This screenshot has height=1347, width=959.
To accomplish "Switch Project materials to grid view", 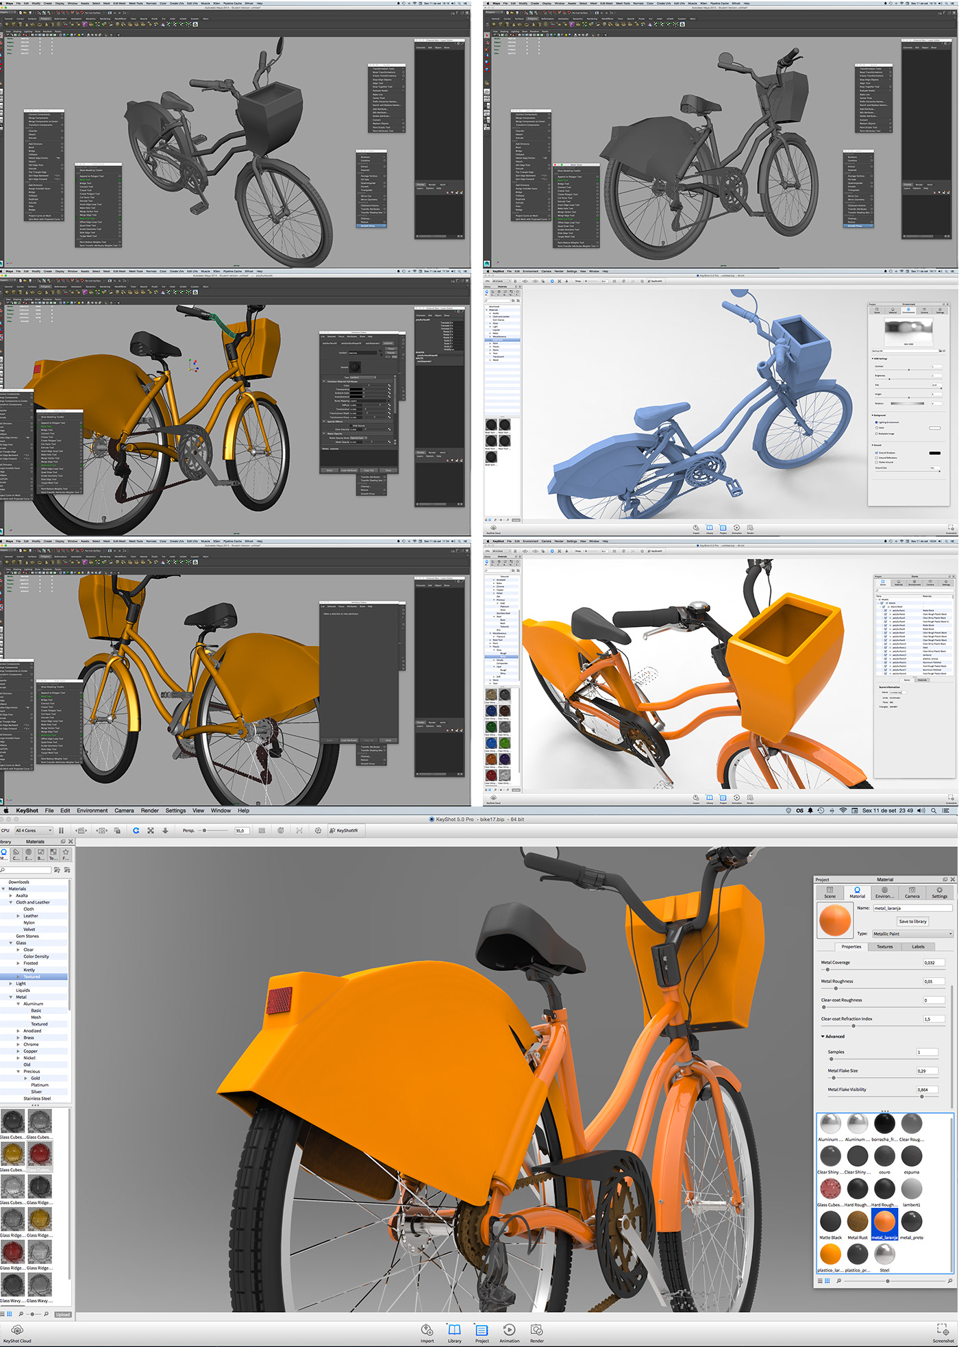I will click(x=827, y=1281).
